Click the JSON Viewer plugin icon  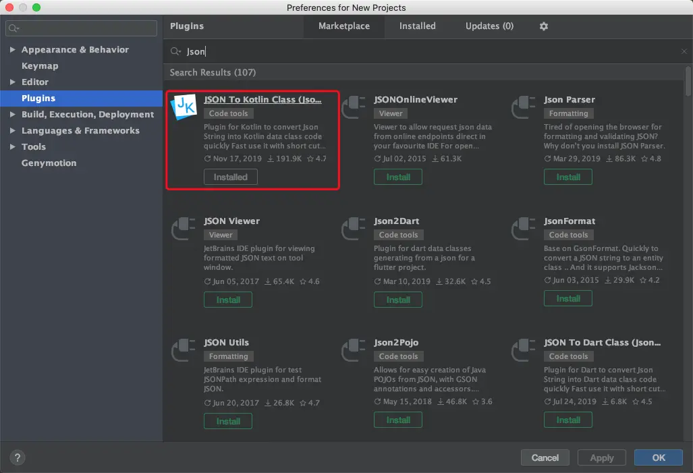tap(184, 229)
